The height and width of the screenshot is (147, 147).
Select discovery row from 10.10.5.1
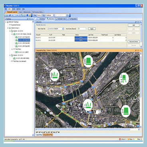coord(81,40)
